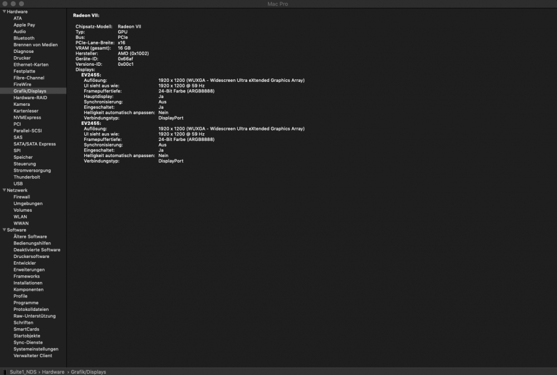Screen dimensions: 557x375
Task: Open Firewall under Netzwerk
Action: coord(22,197)
